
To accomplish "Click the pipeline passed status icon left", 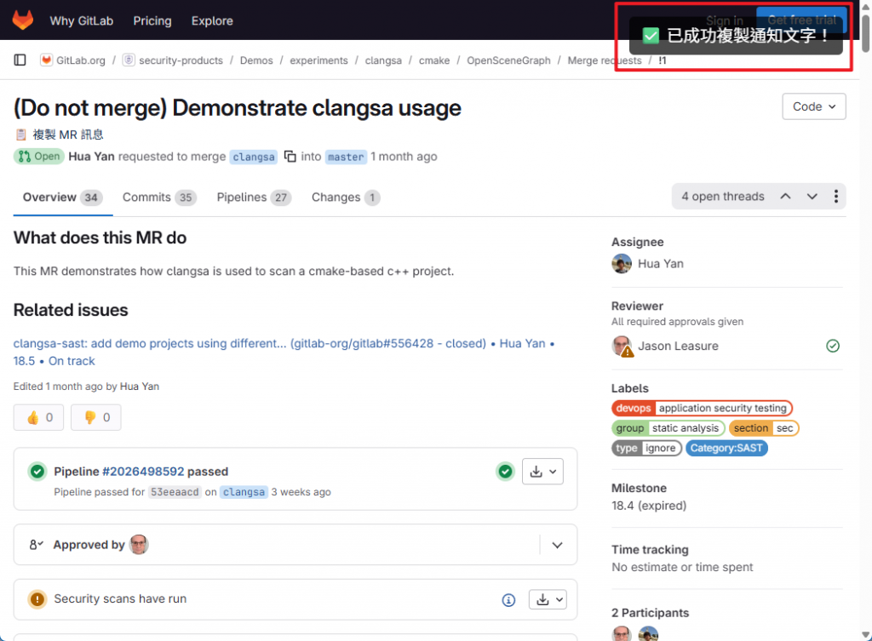I will [37, 472].
